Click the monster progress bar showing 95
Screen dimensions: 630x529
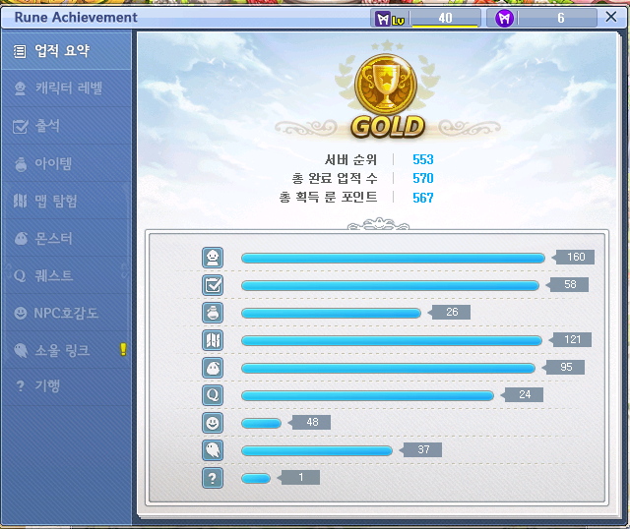pyautogui.click(x=388, y=368)
